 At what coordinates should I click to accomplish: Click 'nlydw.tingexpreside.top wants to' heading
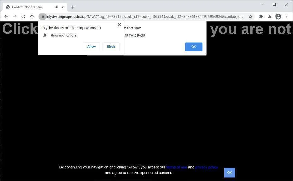(x=72, y=28)
